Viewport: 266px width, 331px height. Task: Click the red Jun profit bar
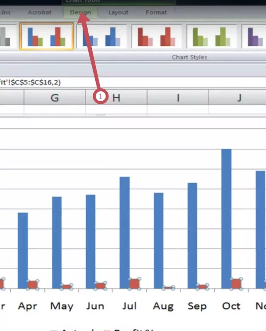pos(100,286)
